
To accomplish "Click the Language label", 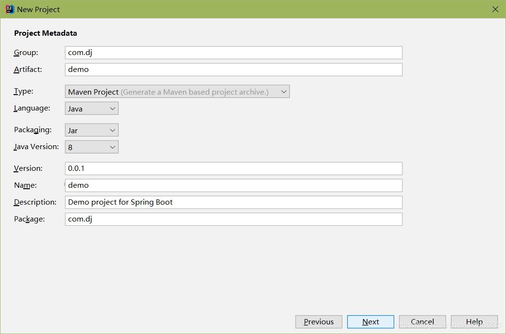I will point(32,108).
